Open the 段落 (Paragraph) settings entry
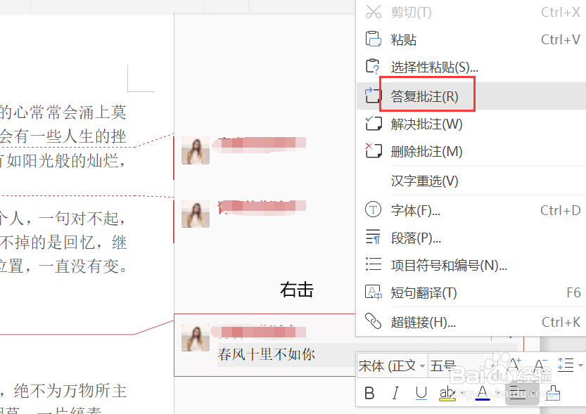 (x=406, y=238)
